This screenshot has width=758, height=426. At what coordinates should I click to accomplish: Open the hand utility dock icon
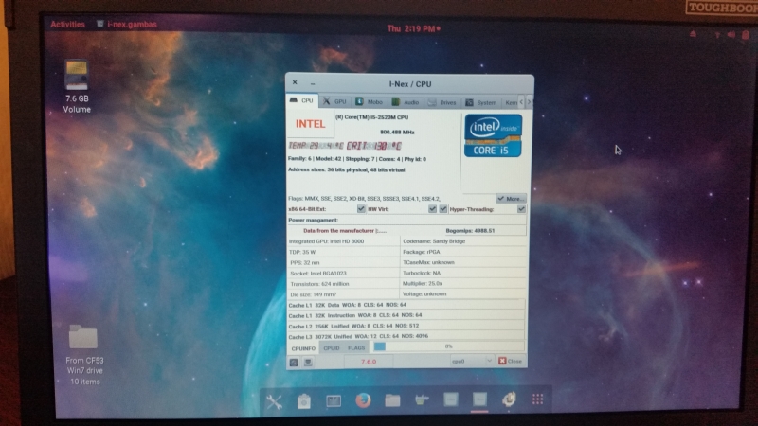pos(509,399)
